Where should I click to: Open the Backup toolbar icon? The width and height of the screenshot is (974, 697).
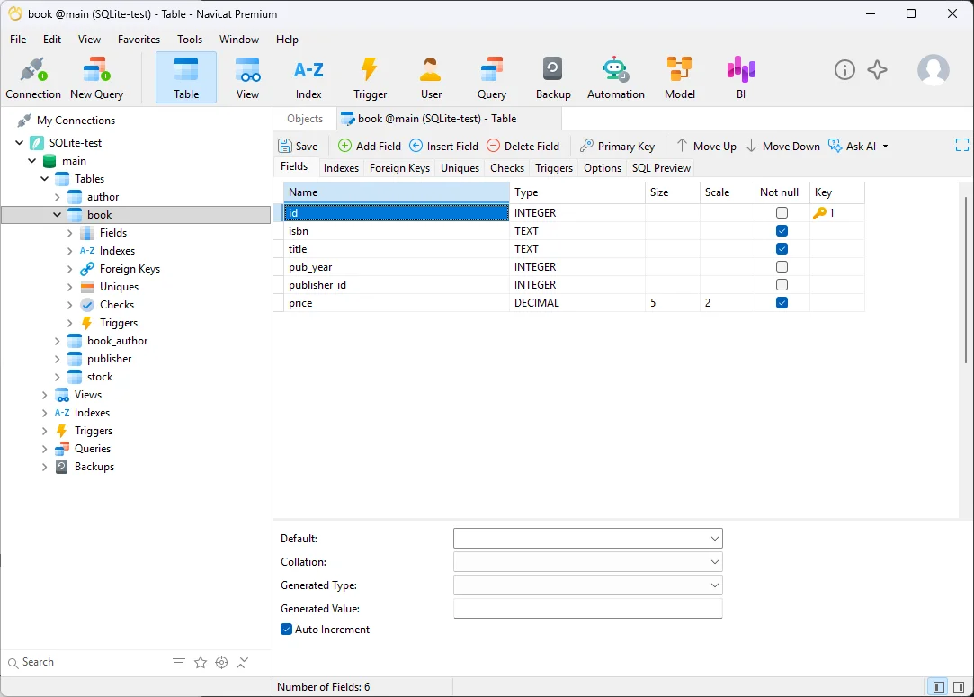(x=553, y=78)
